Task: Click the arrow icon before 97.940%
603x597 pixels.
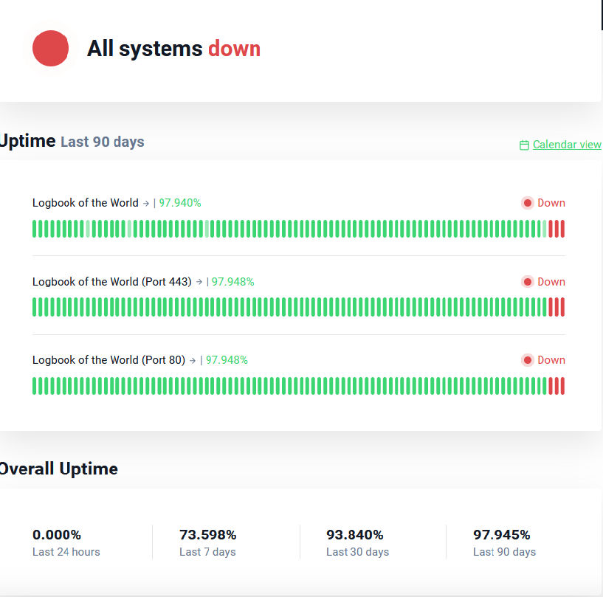Action: point(146,204)
